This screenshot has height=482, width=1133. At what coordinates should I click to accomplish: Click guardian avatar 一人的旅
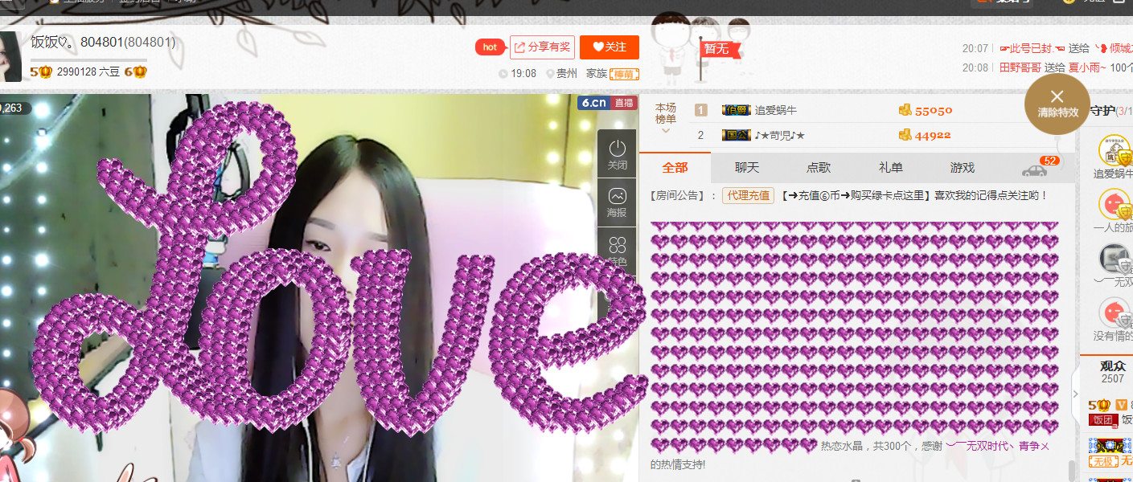[x=1114, y=204]
